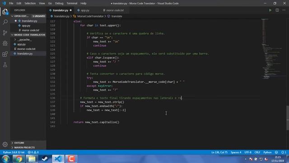289x163 pixels.
Task: Switch to the app.py editor tab
Action: pos(85,10)
